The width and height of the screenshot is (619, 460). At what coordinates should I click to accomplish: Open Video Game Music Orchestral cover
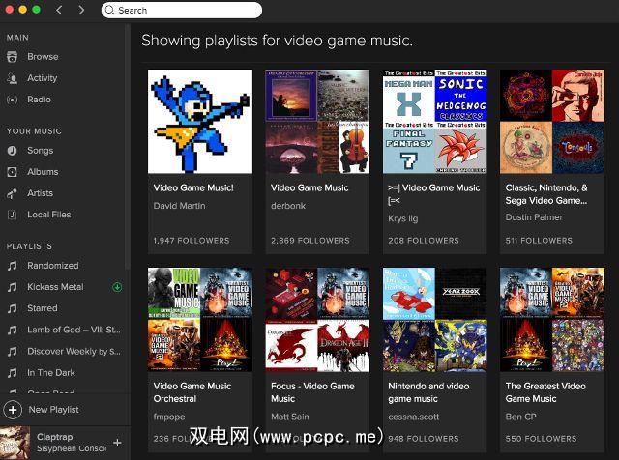click(200, 320)
